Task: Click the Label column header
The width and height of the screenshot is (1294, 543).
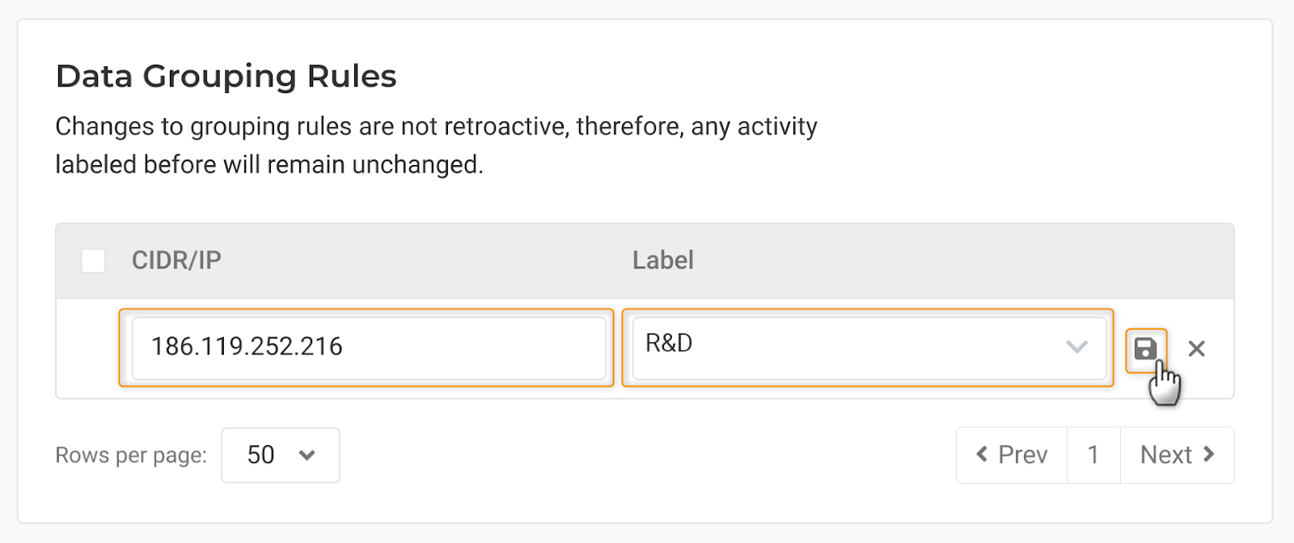Action: tap(662, 261)
